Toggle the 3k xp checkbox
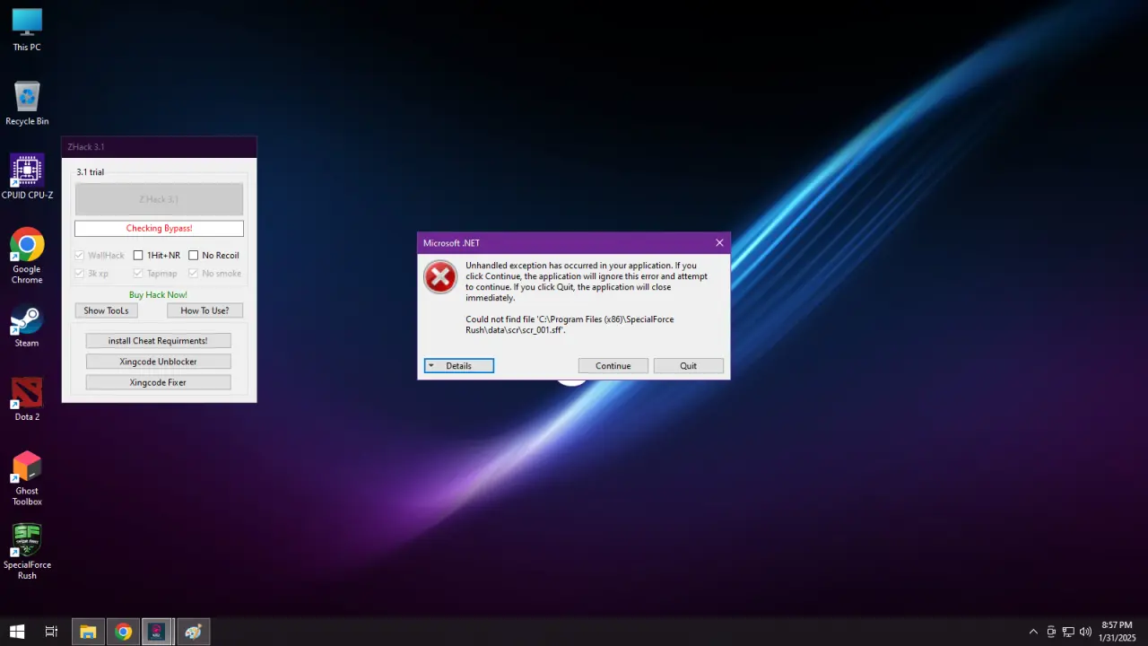This screenshot has height=646, width=1148. (91, 274)
